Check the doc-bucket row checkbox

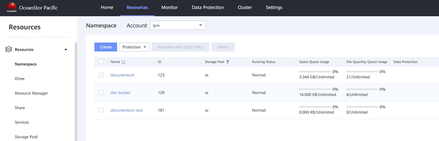101,93
